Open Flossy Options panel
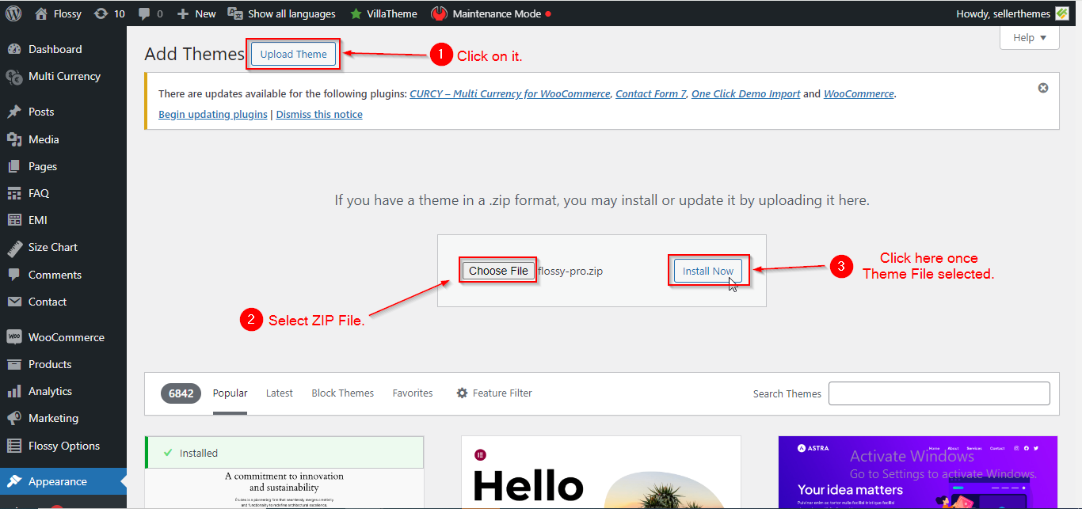Screen dimensions: 1082x509 [x=63, y=446]
